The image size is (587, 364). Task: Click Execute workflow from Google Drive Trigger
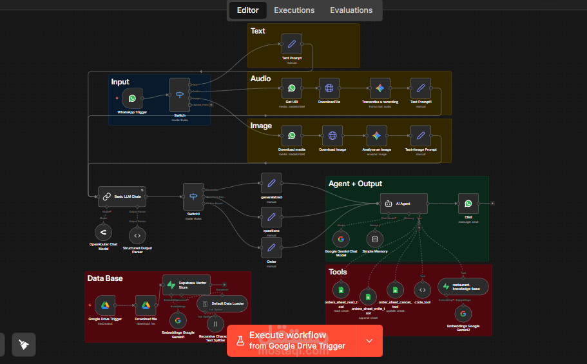coord(291,340)
